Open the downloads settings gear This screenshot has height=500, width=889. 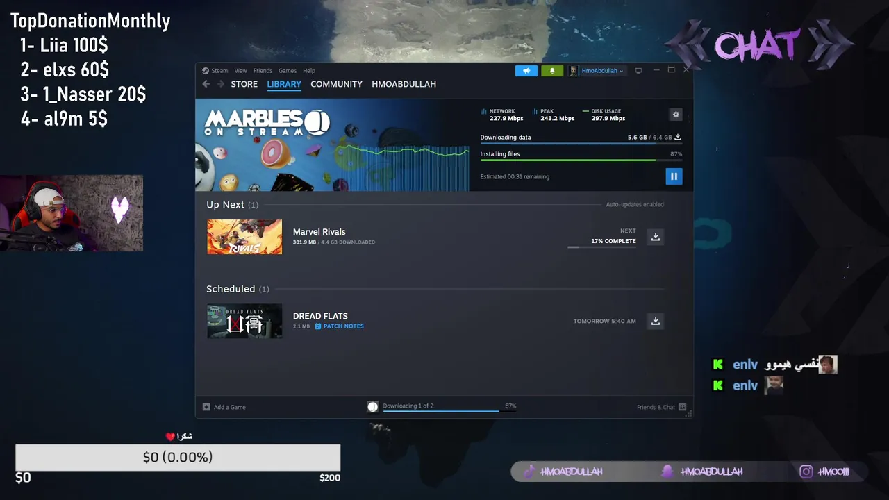tap(676, 115)
